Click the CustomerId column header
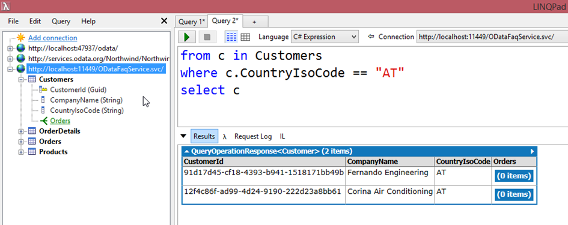568x225 pixels. click(x=264, y=161)
